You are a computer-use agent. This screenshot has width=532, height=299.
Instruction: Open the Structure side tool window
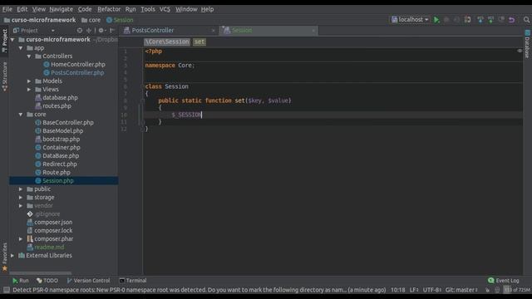tap(4, 77)
